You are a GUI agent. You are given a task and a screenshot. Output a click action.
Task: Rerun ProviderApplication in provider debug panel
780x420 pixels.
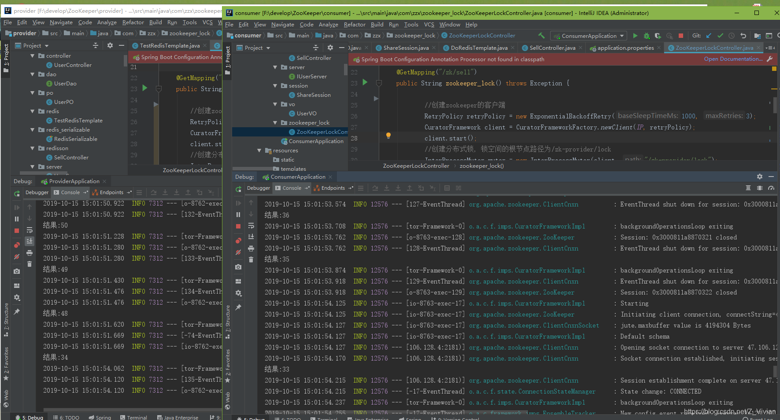pyautogui.click(x=17, y=193)
